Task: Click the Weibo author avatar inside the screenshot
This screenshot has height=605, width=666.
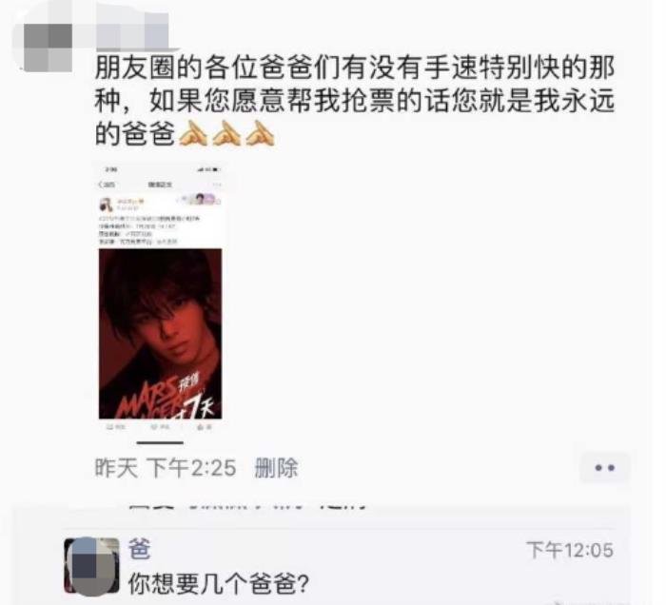Action: (106, 205)
